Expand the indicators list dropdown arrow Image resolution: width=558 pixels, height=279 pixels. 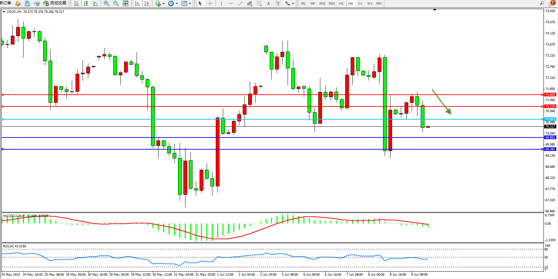pyautogui.click(x=164, y=3)
